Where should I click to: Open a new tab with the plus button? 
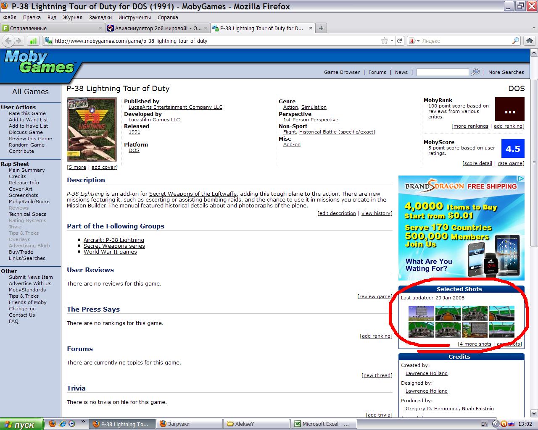pos(321,28)
